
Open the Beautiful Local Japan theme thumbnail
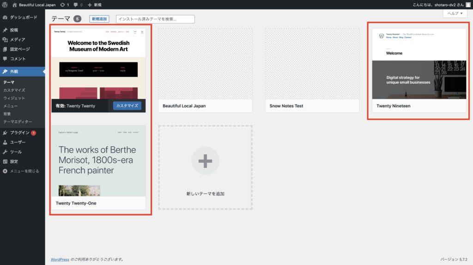(x=206, y=64)
